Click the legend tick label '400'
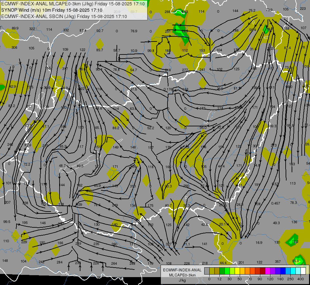Screen dimensions: 310x285 pos(301,279)
